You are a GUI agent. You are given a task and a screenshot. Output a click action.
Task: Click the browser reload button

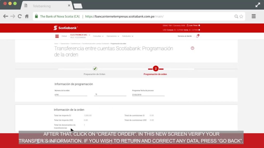click(20, 16)
